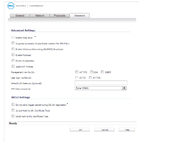
Task: Click the trigger packet option's tooltip marker
Action: tap(67, 104)
